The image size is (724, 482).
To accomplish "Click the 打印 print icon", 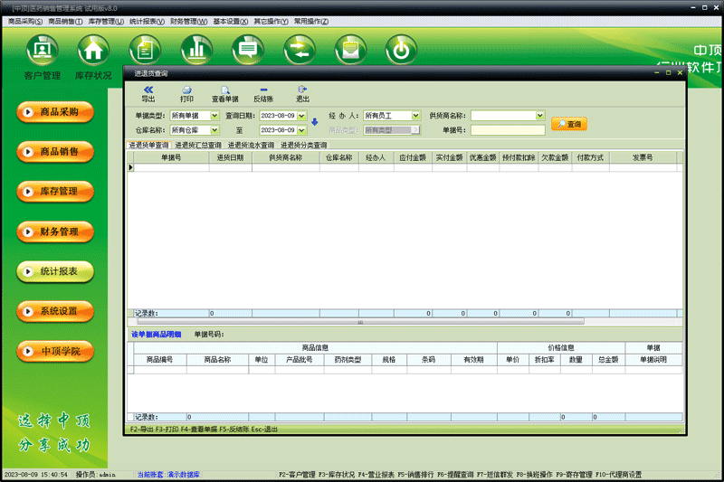I will click(186, 94).
